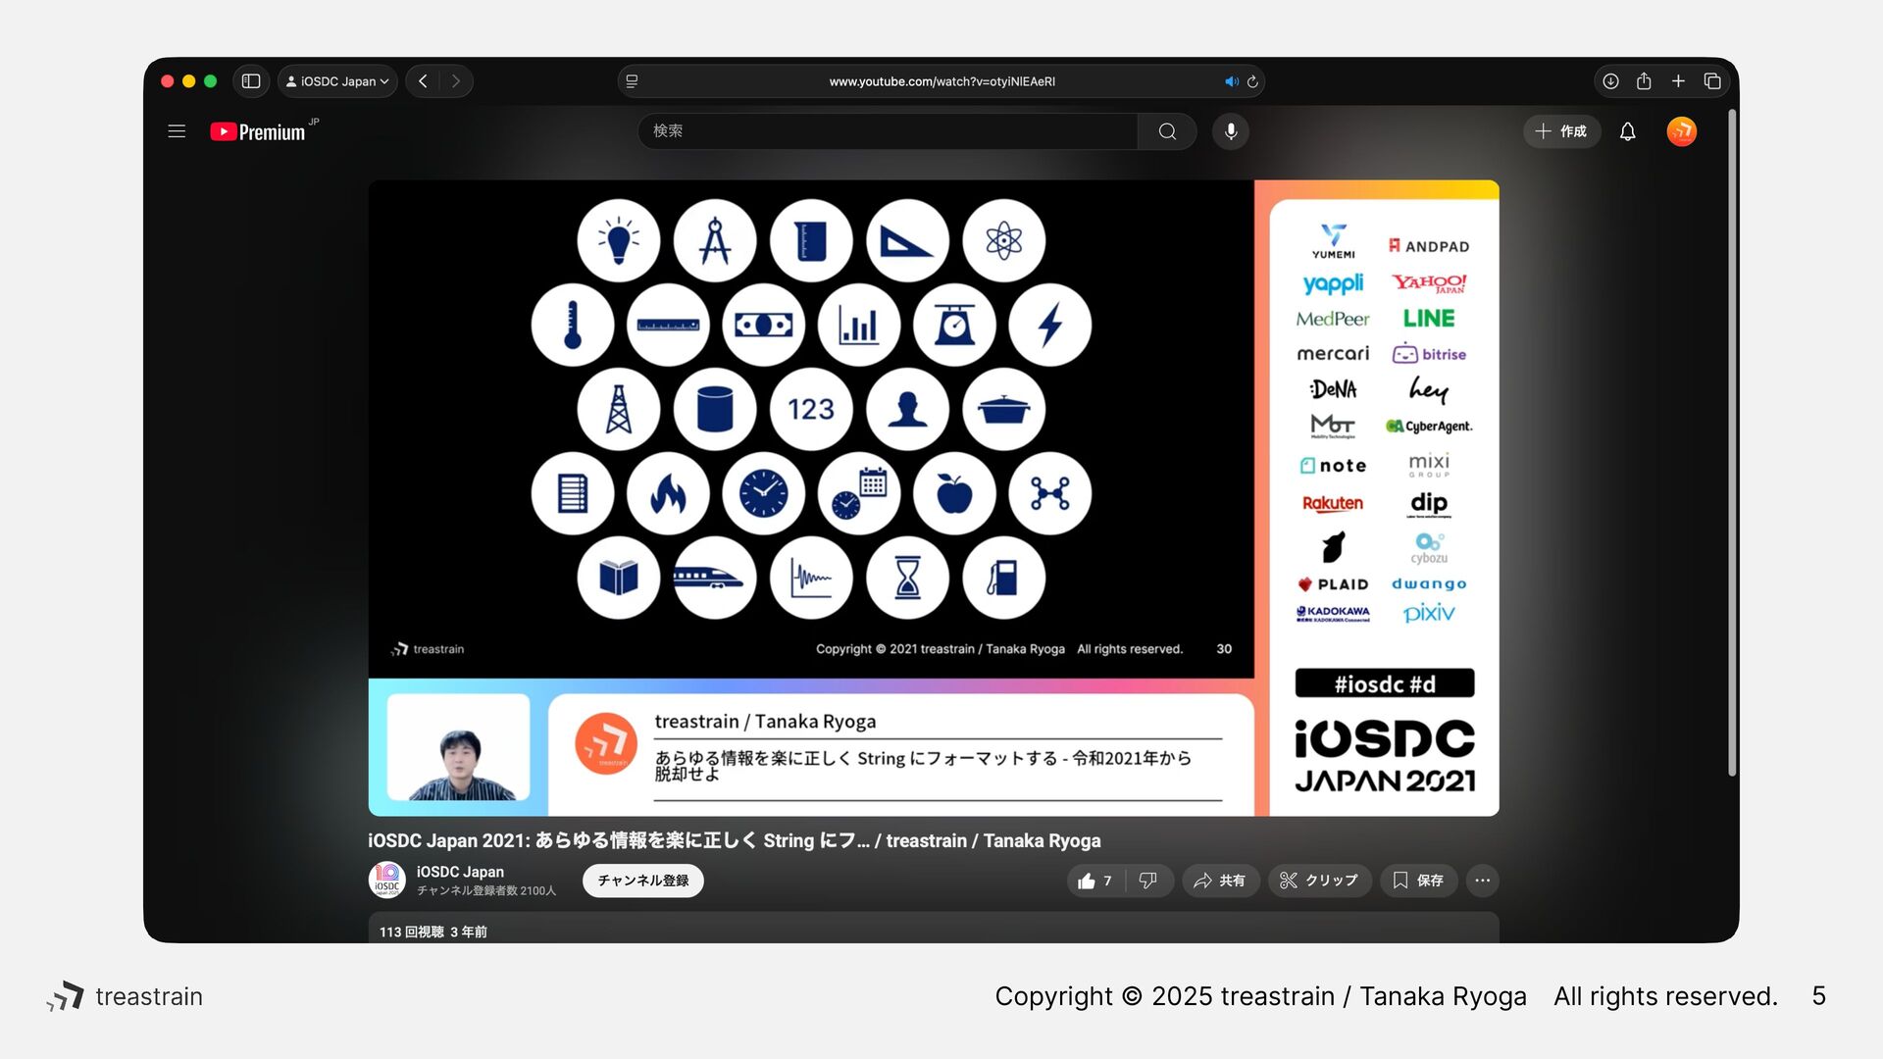Minimize the window with the yellow button
The width and height of the screenshot is (1883, 1059).
[189, 81]
